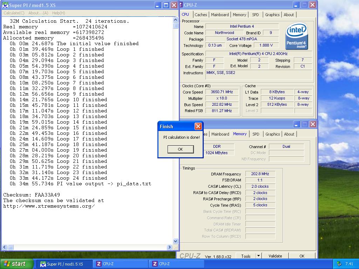
Task: Click the Revision C1 value
Action: point(303,66)
